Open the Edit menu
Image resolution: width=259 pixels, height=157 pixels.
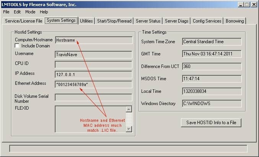pyautogui.click(x=17, y=12)
